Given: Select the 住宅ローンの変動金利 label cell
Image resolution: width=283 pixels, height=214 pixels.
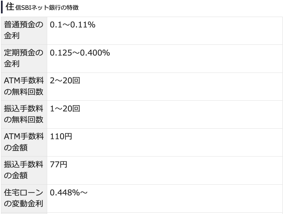Looking at the screenshot, I should [x=24, y=198].
